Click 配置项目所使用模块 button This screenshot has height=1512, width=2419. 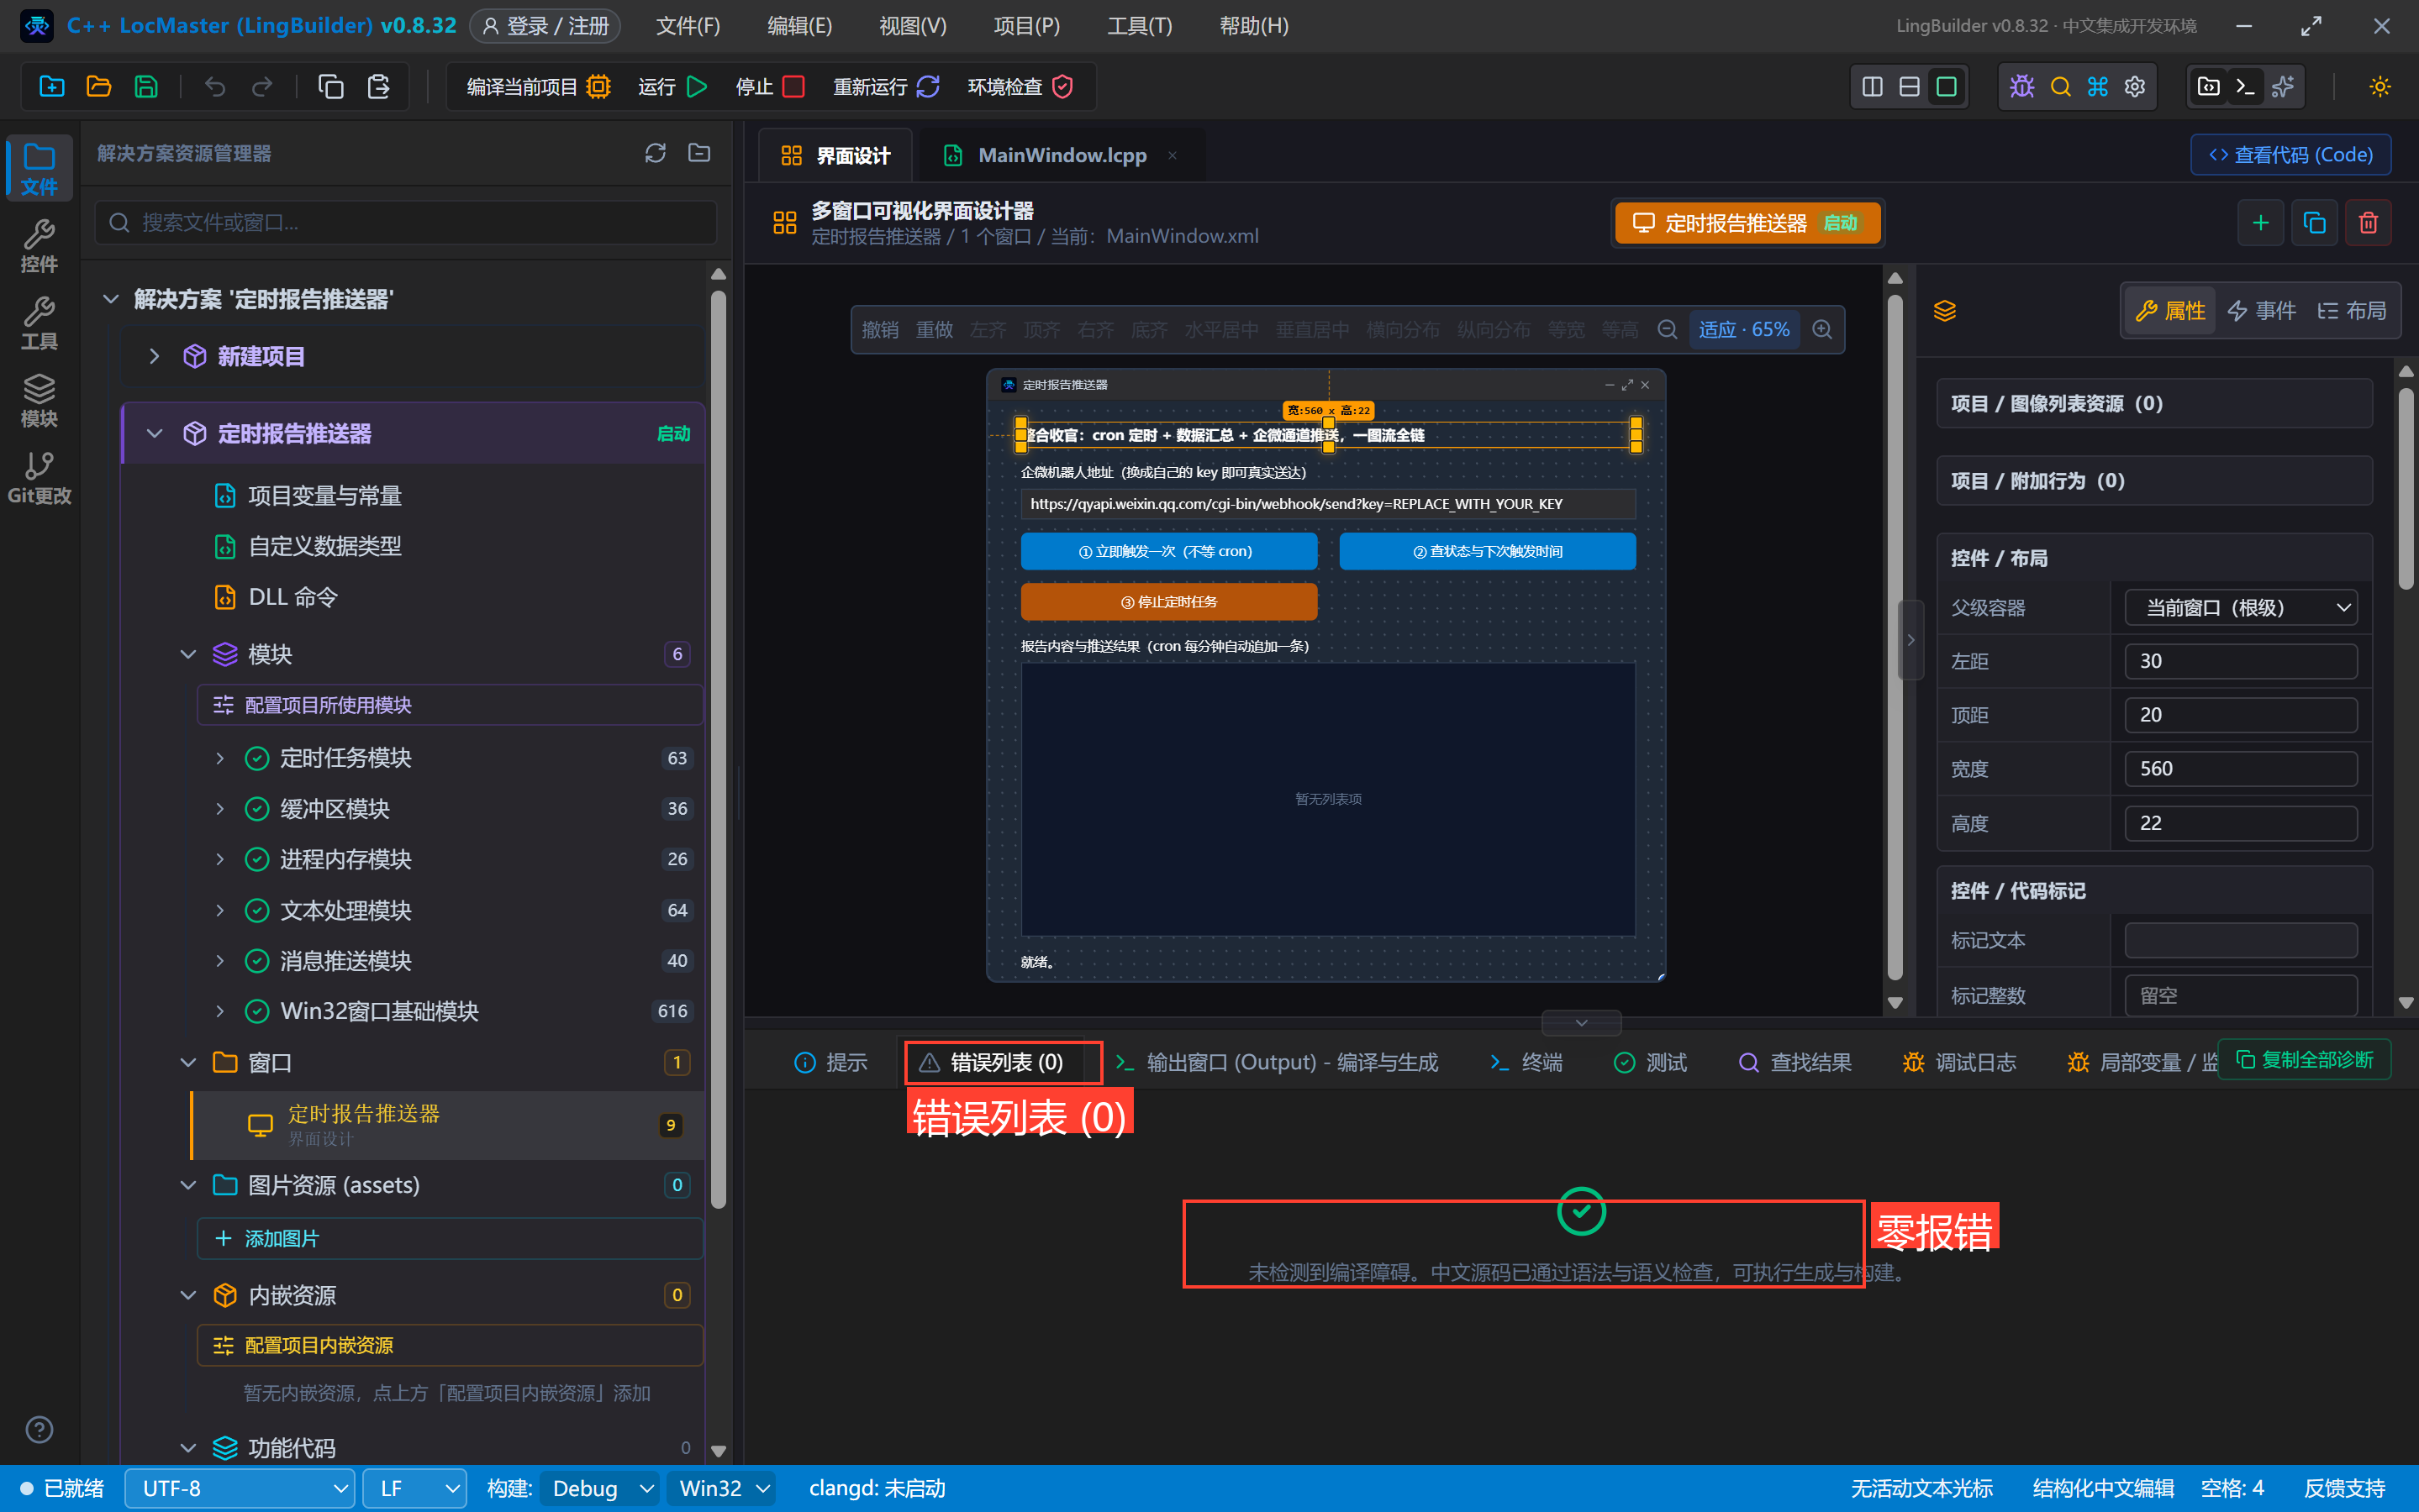click(x=449, y=705)
